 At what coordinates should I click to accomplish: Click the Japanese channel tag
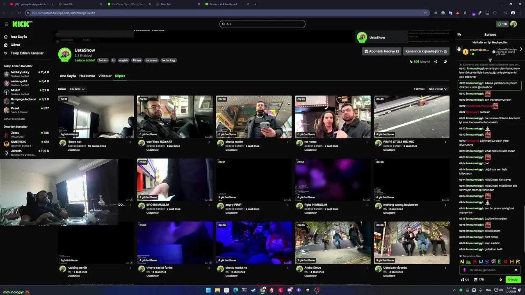point(151,60)
